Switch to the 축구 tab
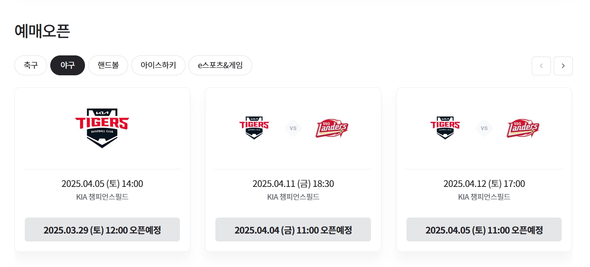The width and height of the screenshot is (590, 267). 30,65
